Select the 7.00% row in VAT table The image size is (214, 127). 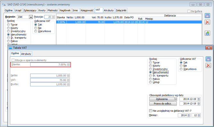[x=129, y=22]
